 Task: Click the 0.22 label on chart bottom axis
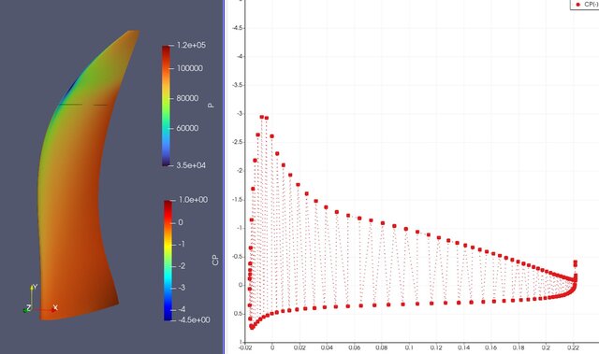[573, 347]
